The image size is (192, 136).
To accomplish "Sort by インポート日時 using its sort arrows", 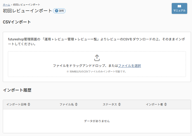I will [29, 104].
